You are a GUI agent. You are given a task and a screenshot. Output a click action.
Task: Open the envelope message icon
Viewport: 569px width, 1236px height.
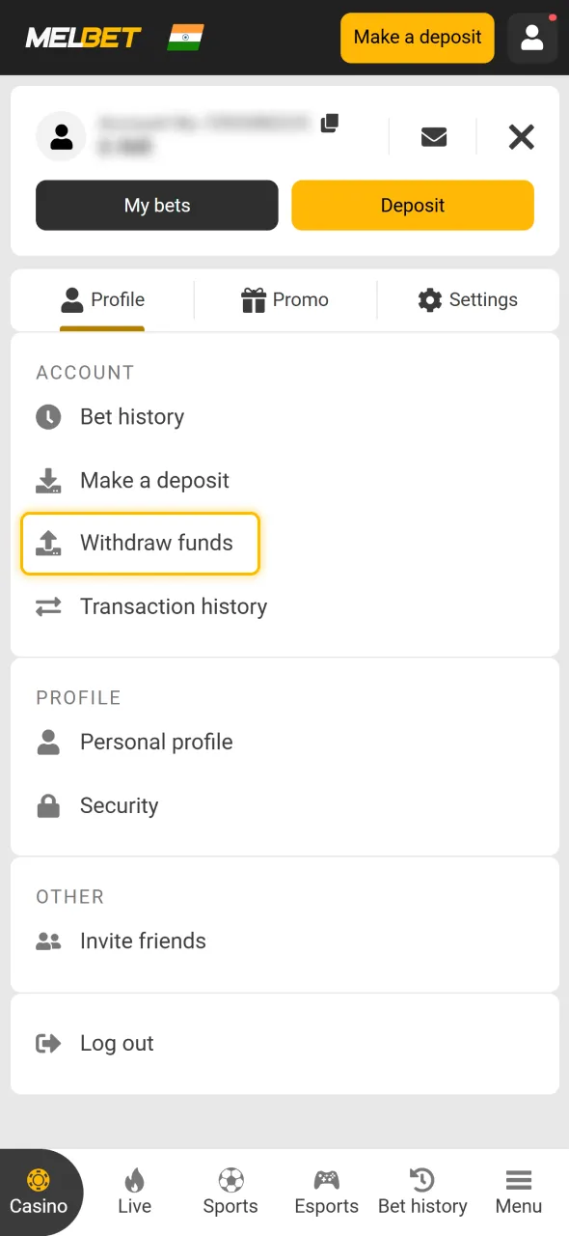click(x=433, y=137)
